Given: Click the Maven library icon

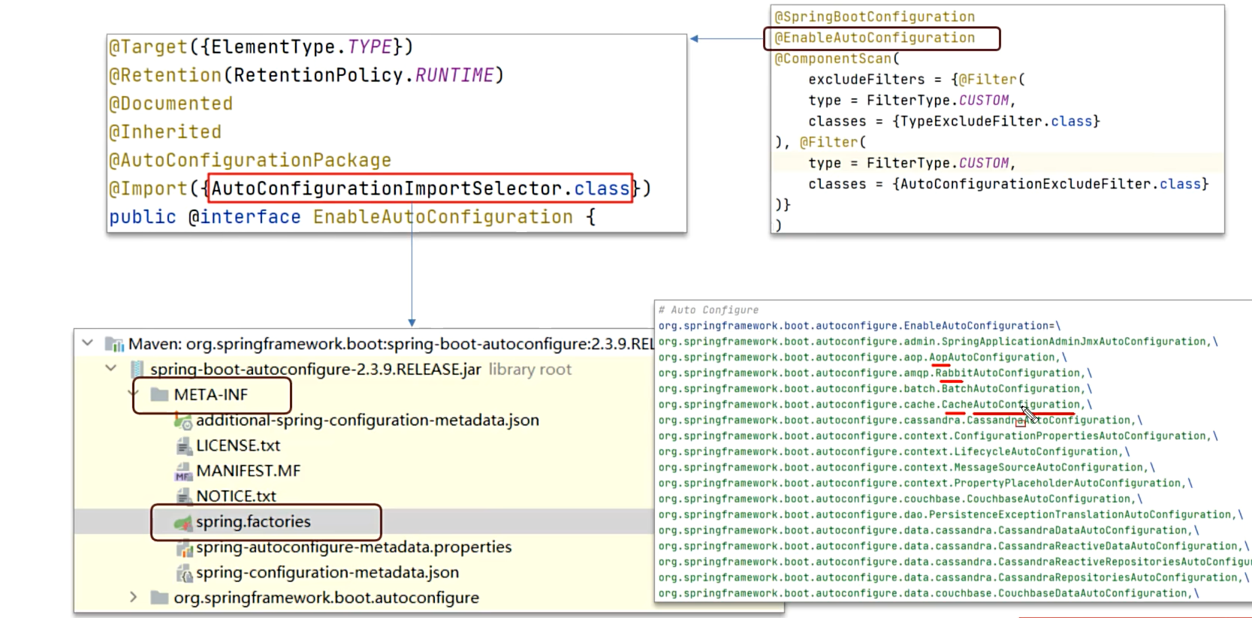Looking at the screenshot, I should click(x=114, y=344).
